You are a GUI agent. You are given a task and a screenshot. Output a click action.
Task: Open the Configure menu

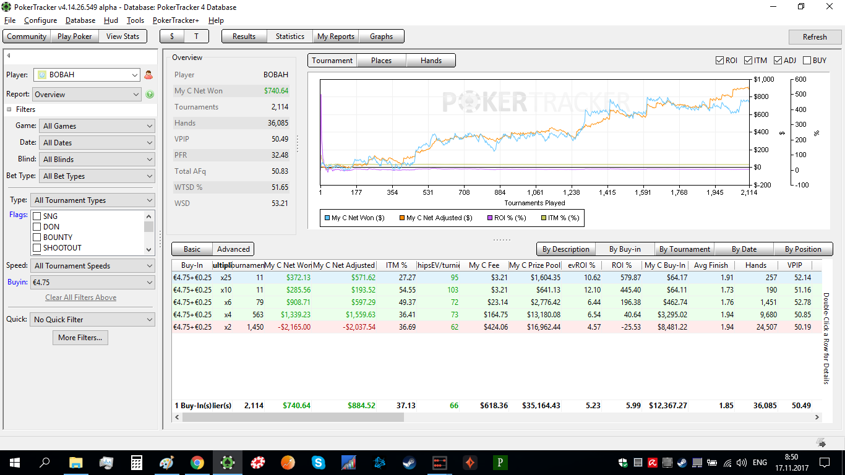coord(40,20)
